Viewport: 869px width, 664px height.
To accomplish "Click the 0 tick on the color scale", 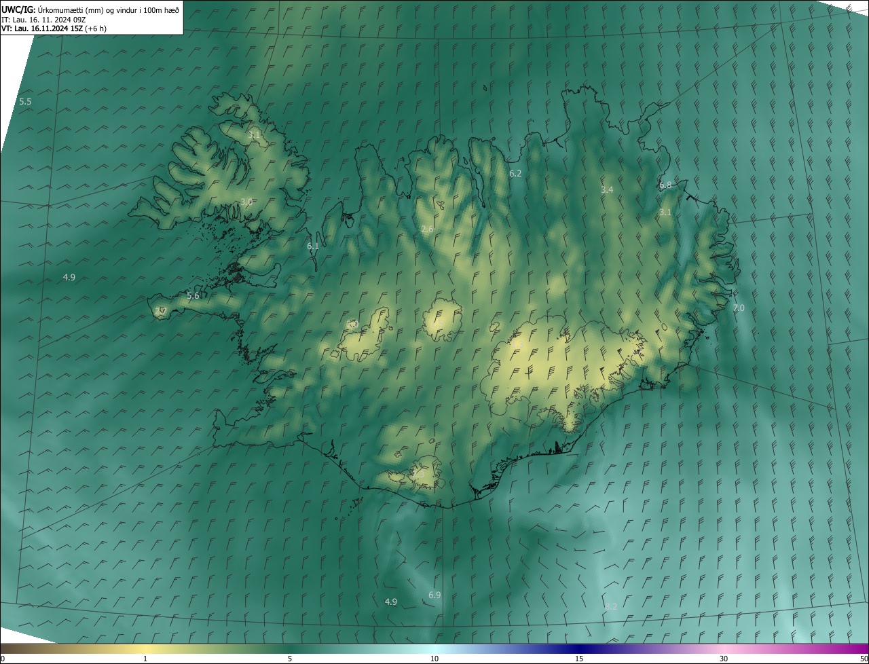I will click(3, 659).
